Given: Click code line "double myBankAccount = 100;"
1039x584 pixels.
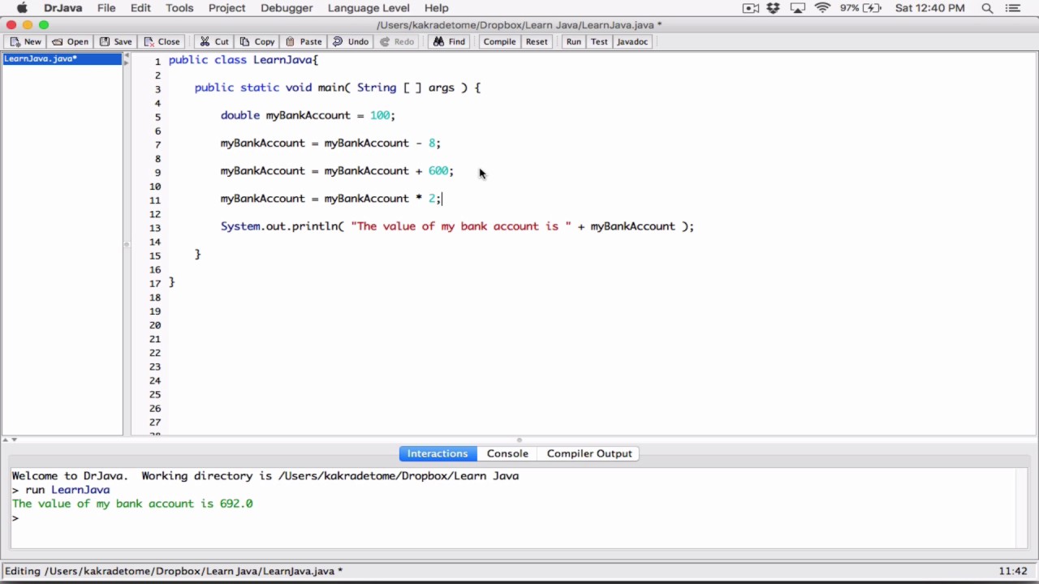Looking at the screenshot, I should [308, 115].
